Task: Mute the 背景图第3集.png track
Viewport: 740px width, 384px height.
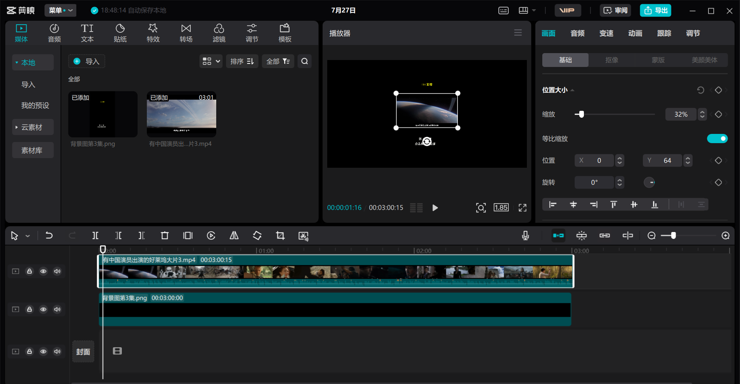Action: pyautogui.click(x=57, y=309)
